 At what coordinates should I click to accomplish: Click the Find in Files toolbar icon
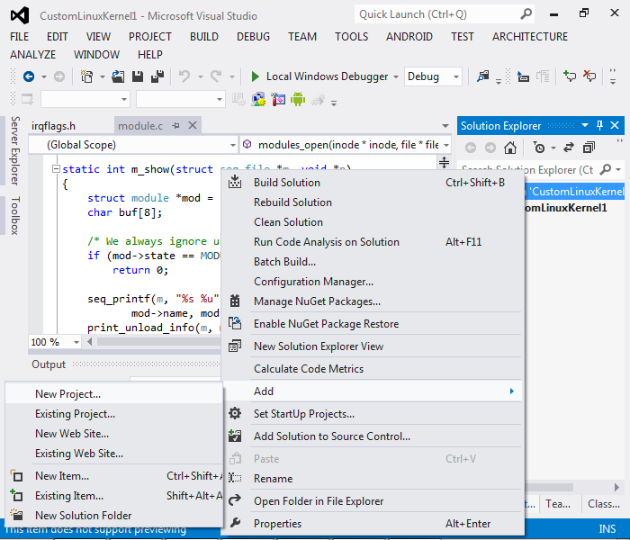482,76
